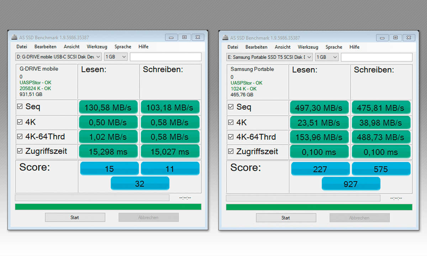Toggle Zugriffszeit checkbox in Samsung window
The width and height of the screenshot is (427, 256).
(231, 151)
